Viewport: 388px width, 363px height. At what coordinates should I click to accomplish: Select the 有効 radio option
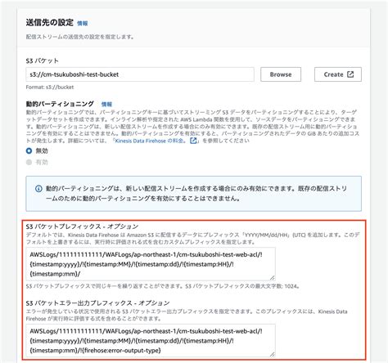(x=29, y=162)
